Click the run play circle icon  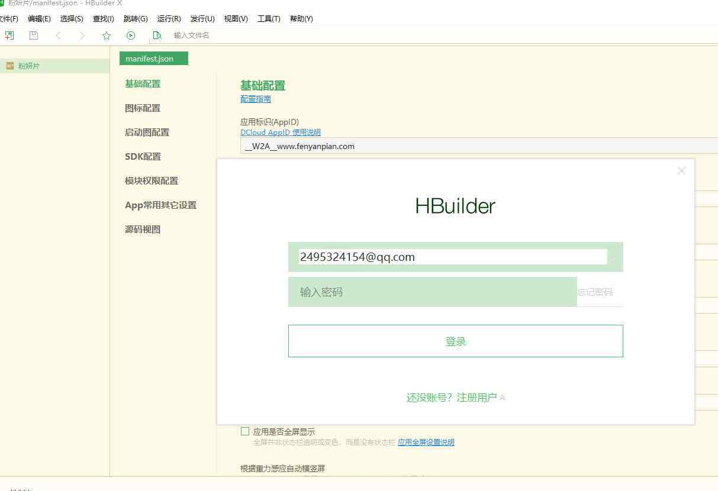(x=131, y=35)
